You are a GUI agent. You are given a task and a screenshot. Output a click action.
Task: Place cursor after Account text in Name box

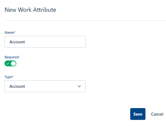coord(25,42)
